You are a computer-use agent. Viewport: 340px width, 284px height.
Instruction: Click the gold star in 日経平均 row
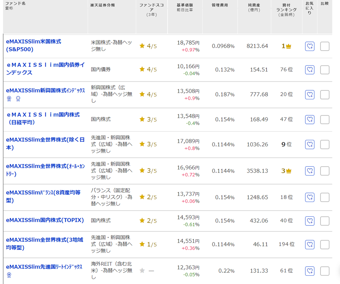142,119
